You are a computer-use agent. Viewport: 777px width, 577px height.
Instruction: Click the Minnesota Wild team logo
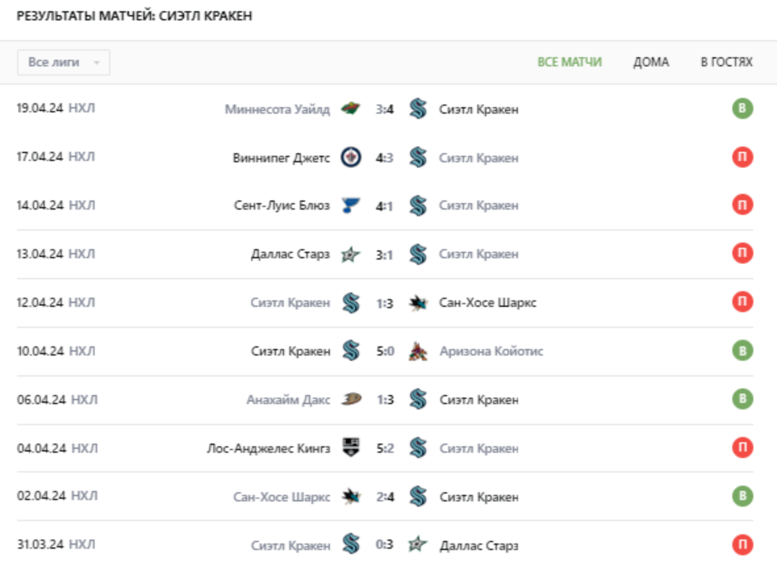pyautogui.click(x=351, y=109)
